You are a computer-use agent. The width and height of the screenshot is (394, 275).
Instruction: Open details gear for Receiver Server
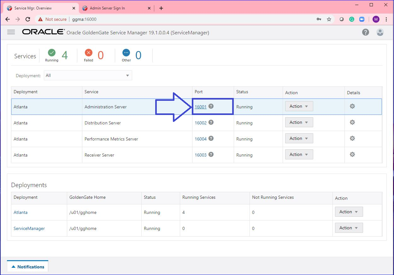352,154
